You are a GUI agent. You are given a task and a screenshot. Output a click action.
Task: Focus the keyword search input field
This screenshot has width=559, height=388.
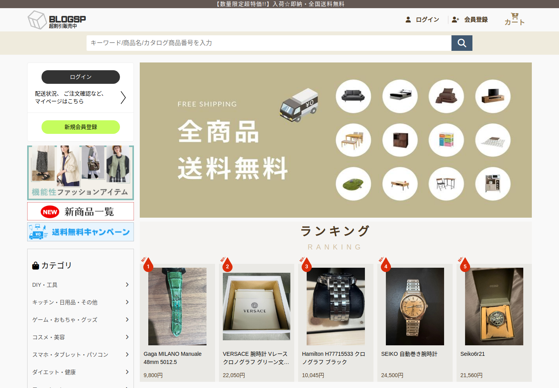click(269, 43)
